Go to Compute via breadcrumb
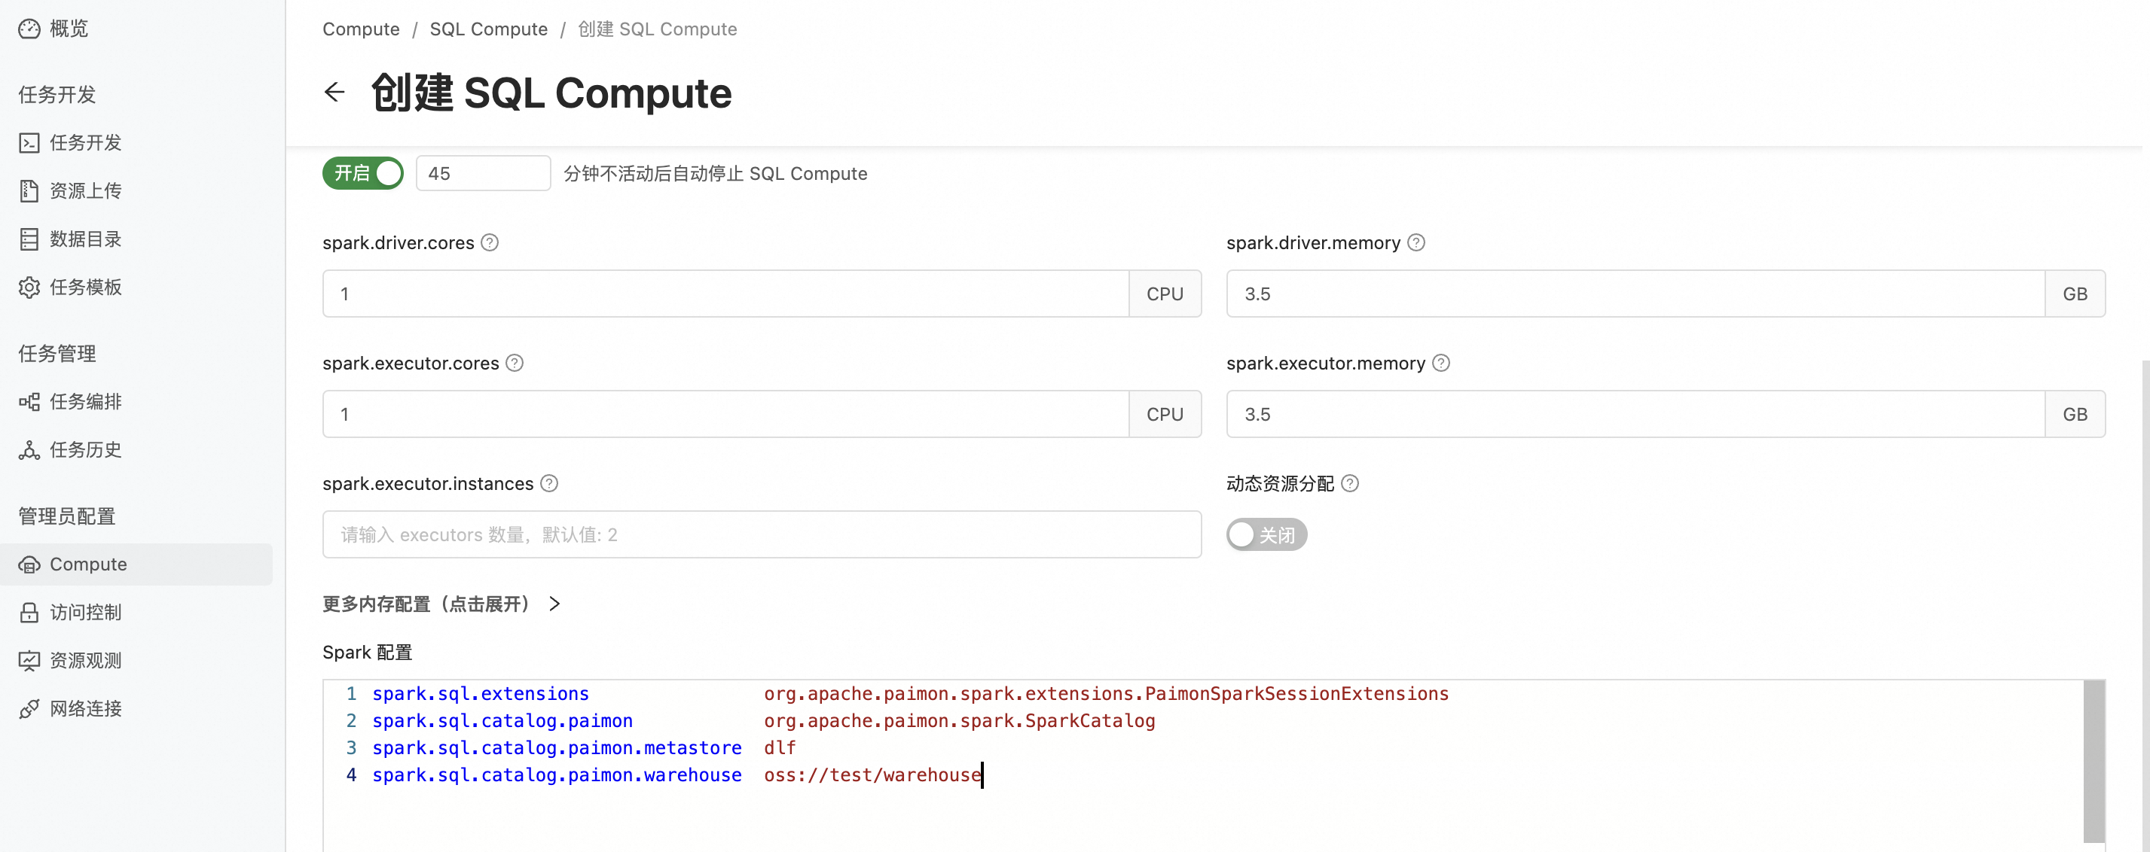Image resolution: width=2150 pixels, height=852 pixels. 361,29
